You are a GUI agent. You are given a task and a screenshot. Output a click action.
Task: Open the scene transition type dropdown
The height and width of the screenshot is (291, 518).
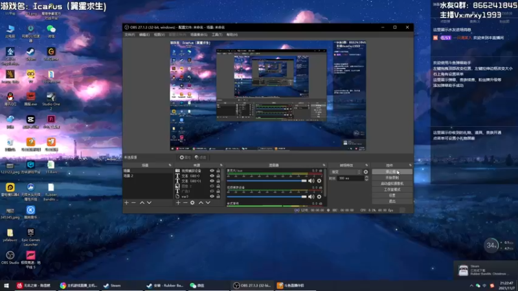(346, 172)
